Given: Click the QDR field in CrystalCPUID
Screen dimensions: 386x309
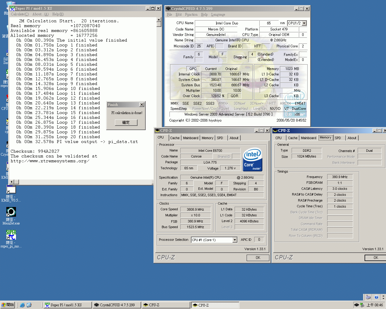Looking at the screenshot, I should coord(235,96).
